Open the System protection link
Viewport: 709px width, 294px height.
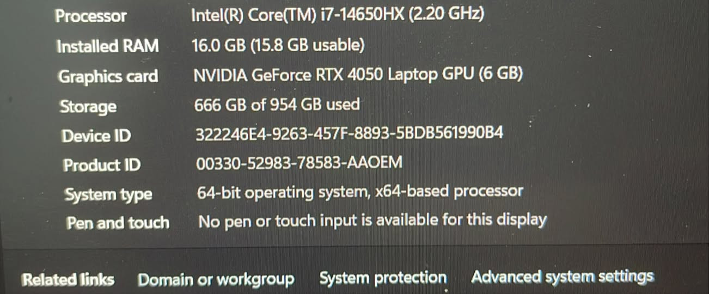tap(383, 278)
